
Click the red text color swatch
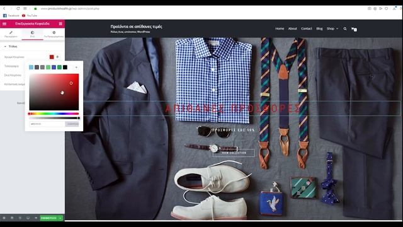click(52, 57)
